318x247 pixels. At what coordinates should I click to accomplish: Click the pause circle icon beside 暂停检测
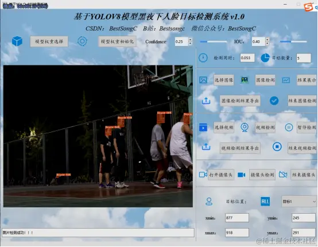tap(289, 128)
